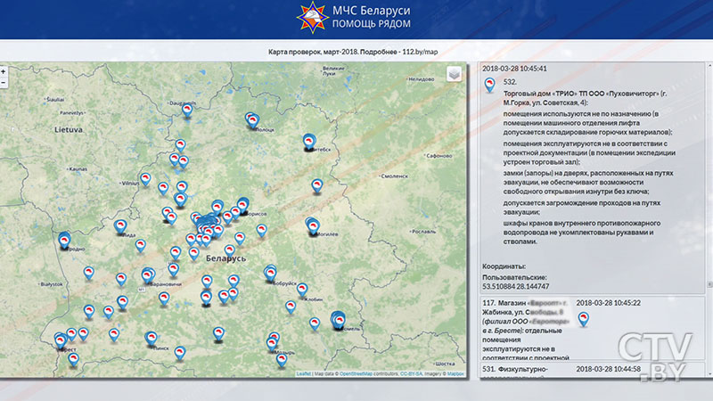The width and height of the screenshot is (713, 401).
Task: Click the marker near Пинск
Action: [x=152, y=338]
